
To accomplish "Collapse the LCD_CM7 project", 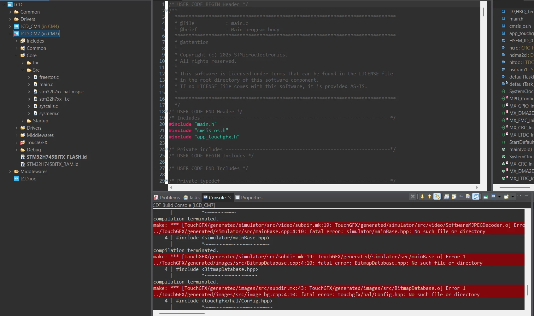I will tap(10, 34).
